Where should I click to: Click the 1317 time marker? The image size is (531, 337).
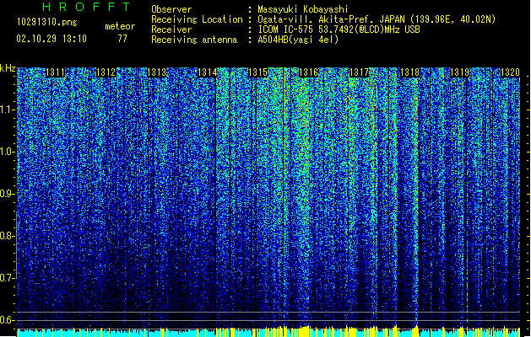359,72
